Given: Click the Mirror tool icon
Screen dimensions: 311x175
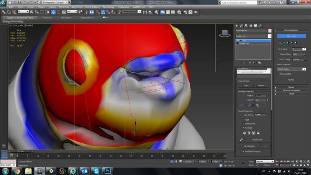Looking at the screenshot, I should pyautogui.click(x=145, y=12).
